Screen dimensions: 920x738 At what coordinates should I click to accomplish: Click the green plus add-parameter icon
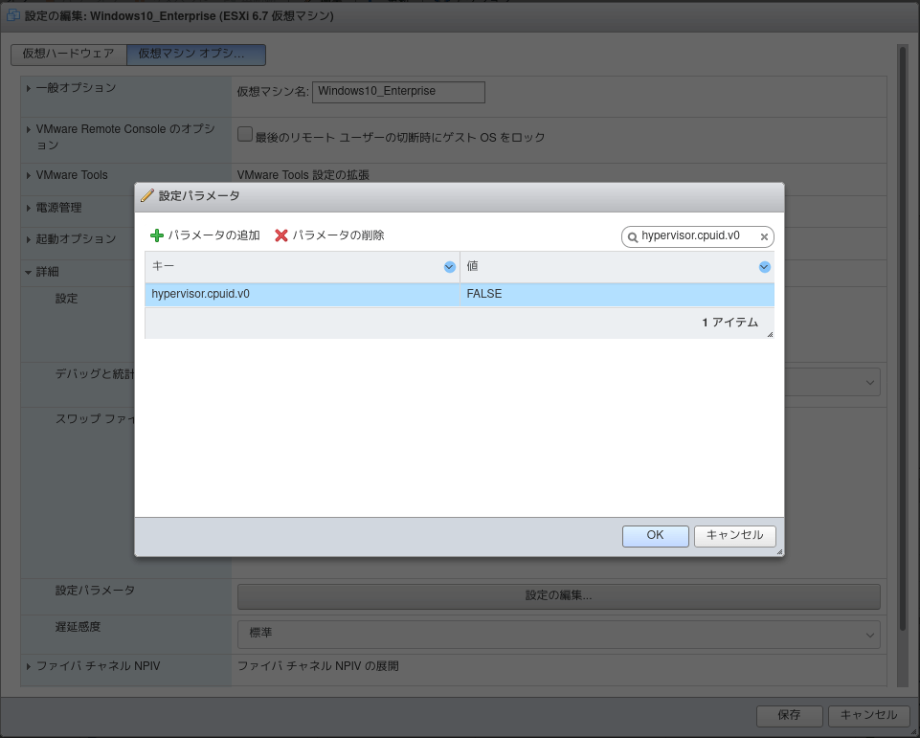pyautogui.click(x=157, y=235)
